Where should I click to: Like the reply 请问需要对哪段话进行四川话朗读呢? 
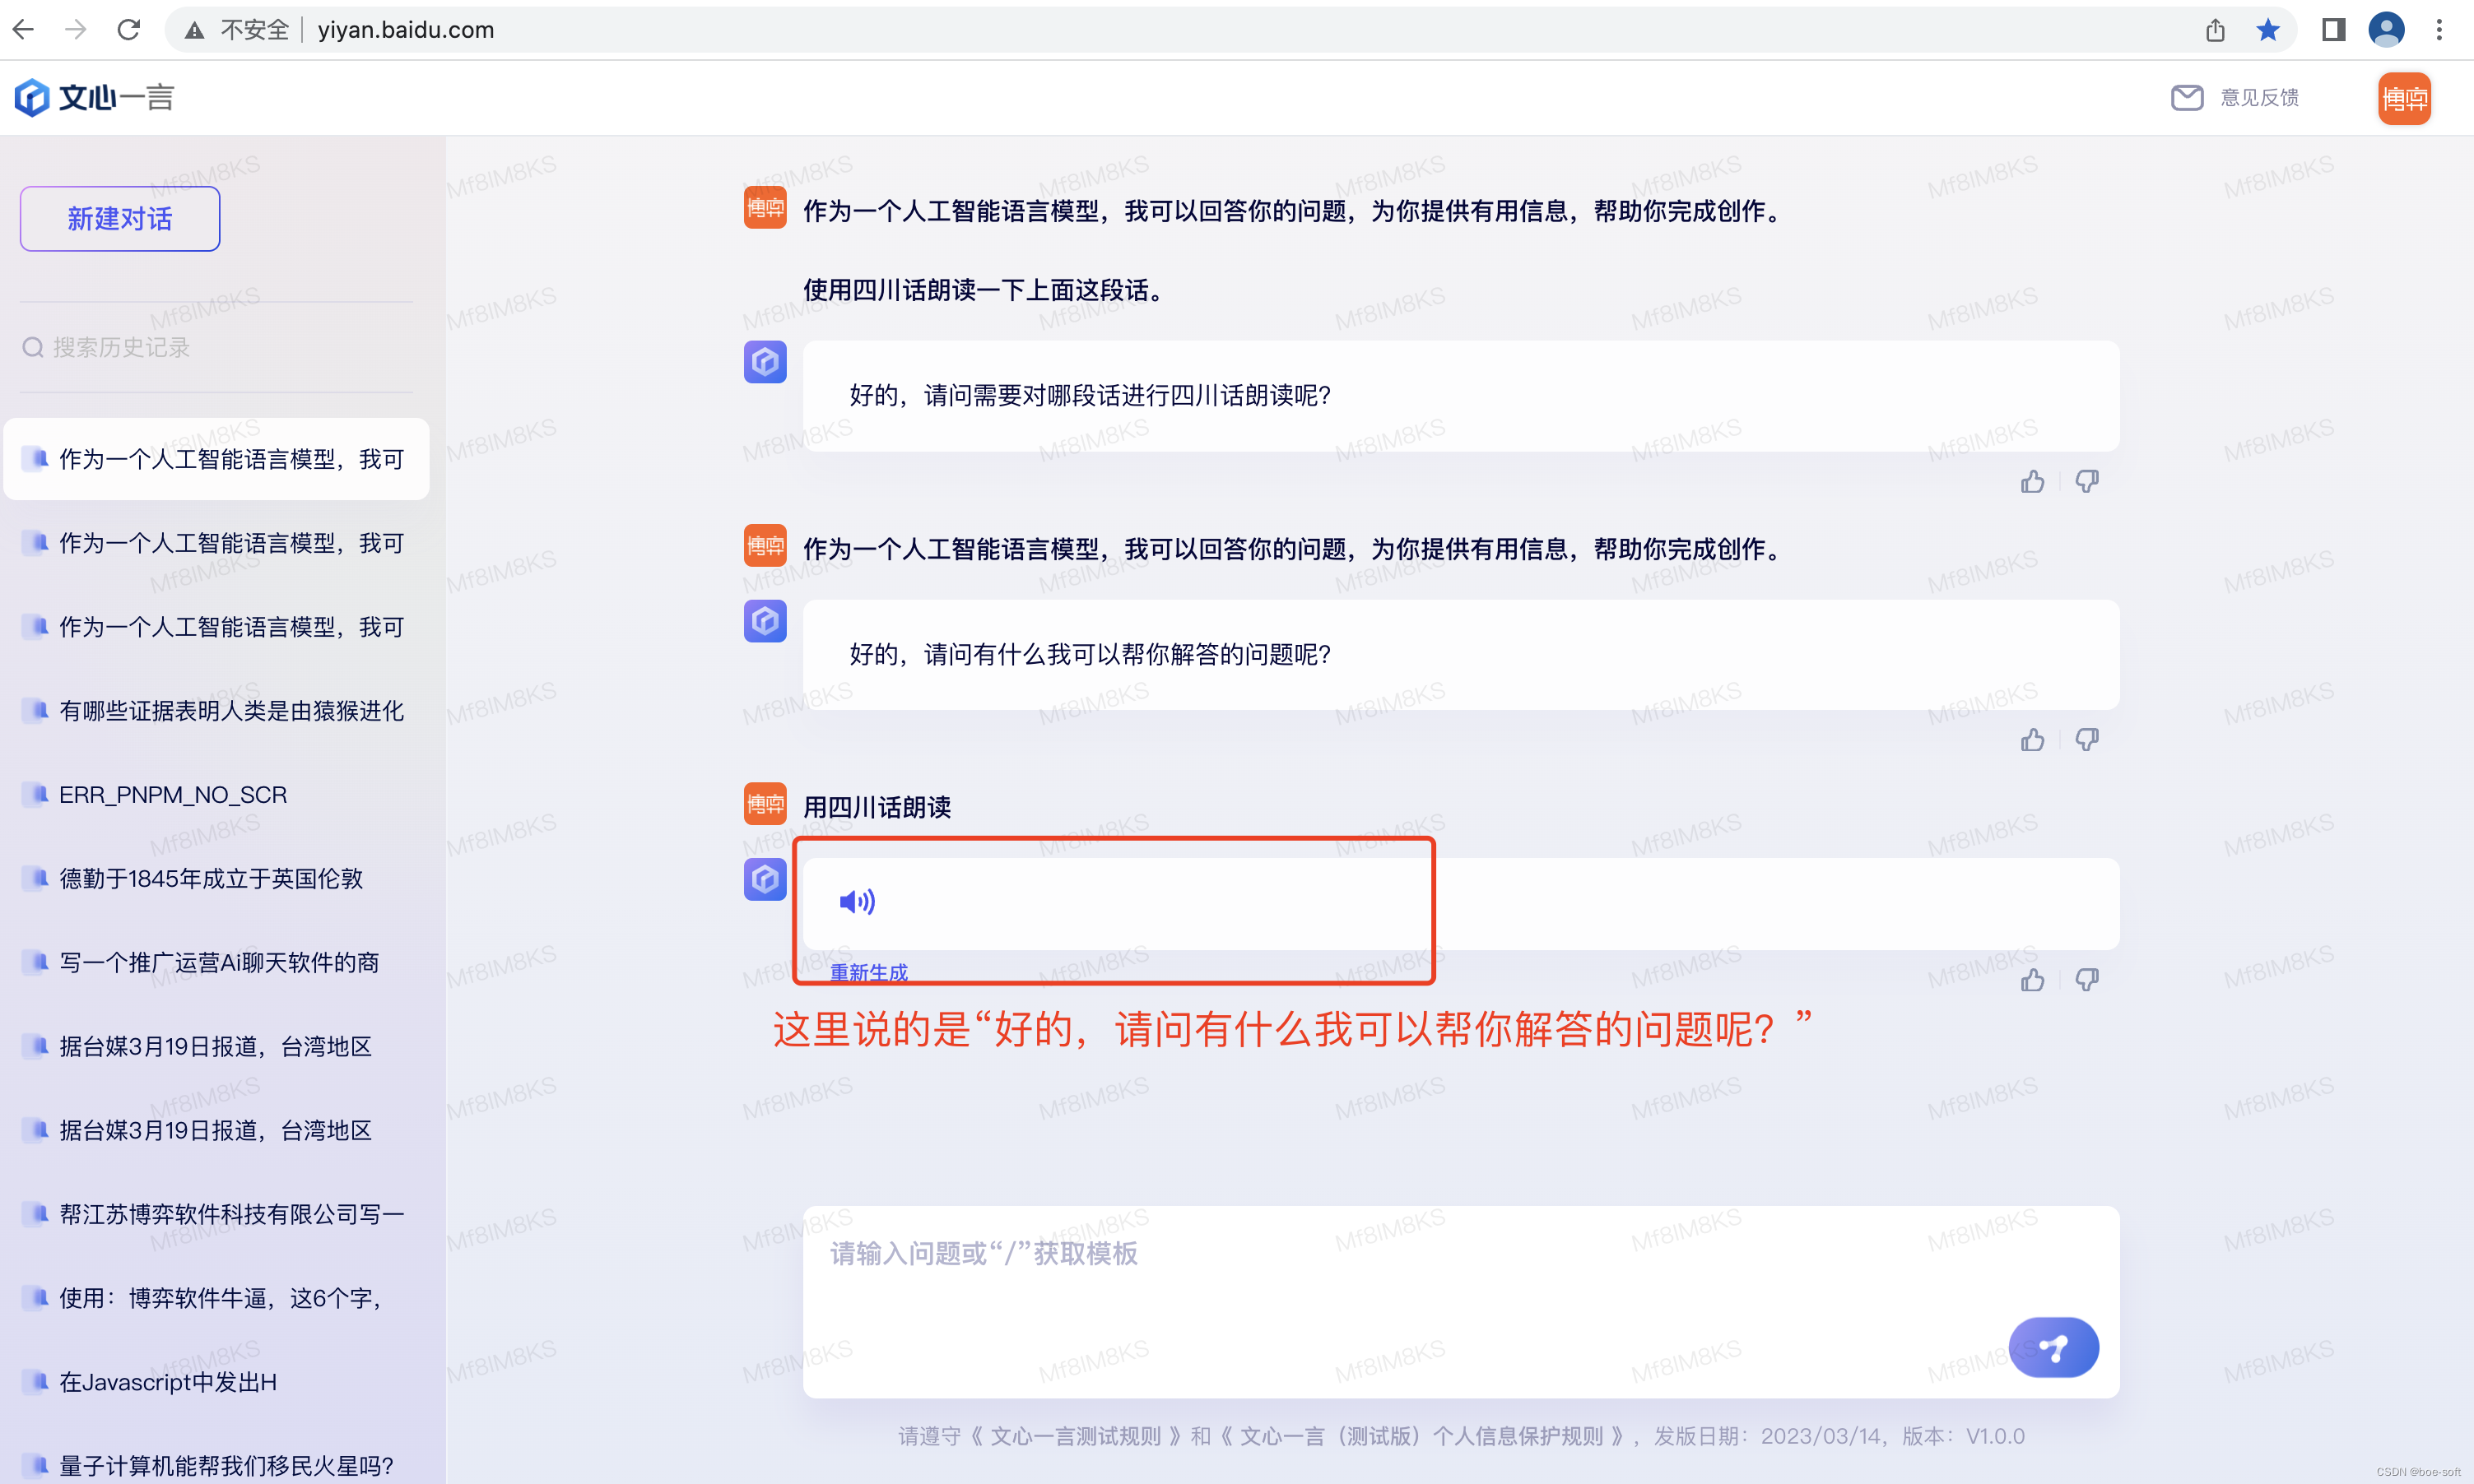click(x=2032, y=482)
